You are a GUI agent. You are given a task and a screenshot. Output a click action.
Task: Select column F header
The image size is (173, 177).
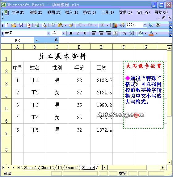(124, 47)
